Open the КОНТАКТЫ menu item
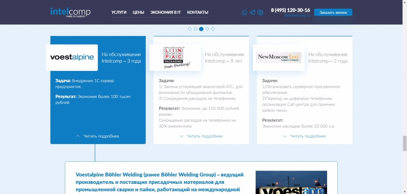Viewport: 407px width, 194px height. click(x=197, y=12)
